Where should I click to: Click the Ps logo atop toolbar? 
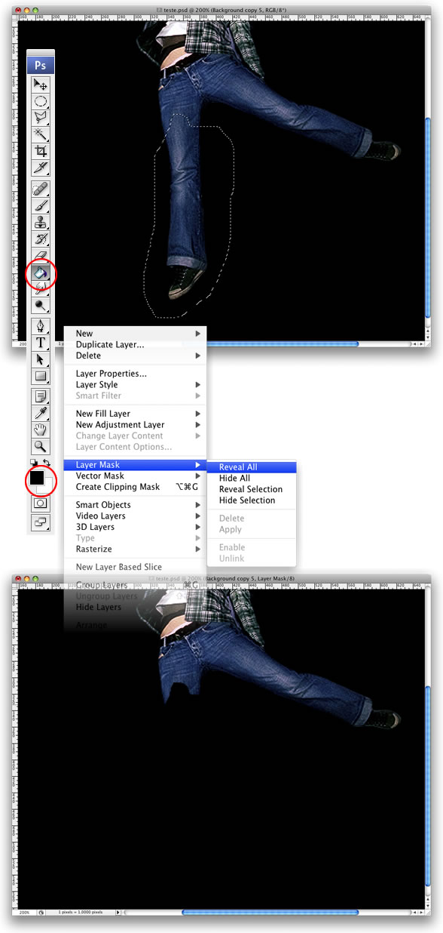coord(41,66)
